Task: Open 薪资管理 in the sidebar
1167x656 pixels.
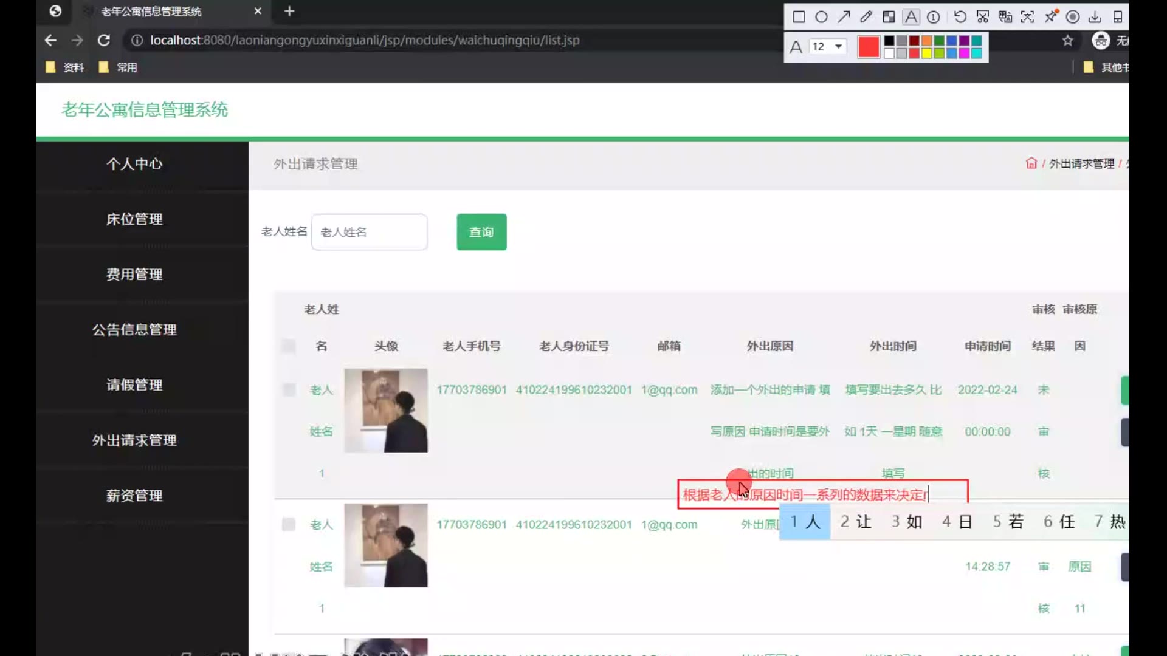Action: 134,496
